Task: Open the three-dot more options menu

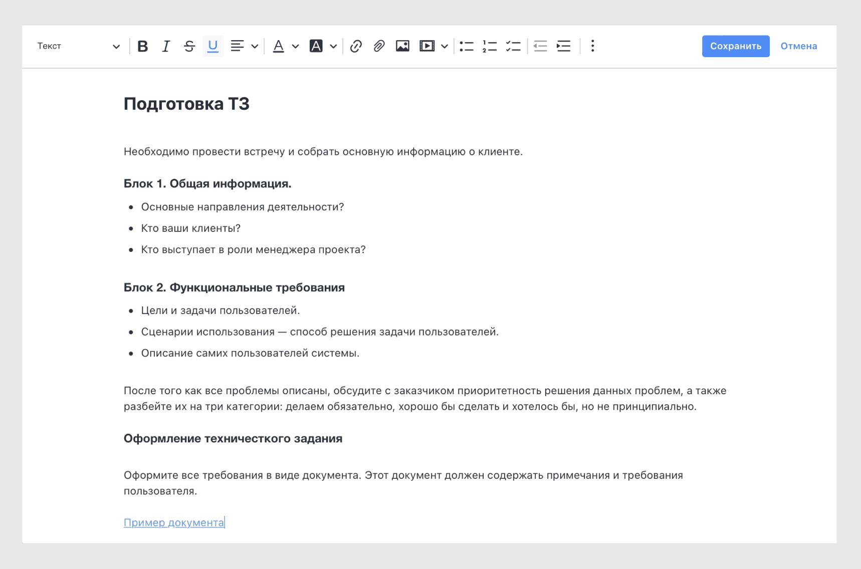Action: click(x=592, y=46)
